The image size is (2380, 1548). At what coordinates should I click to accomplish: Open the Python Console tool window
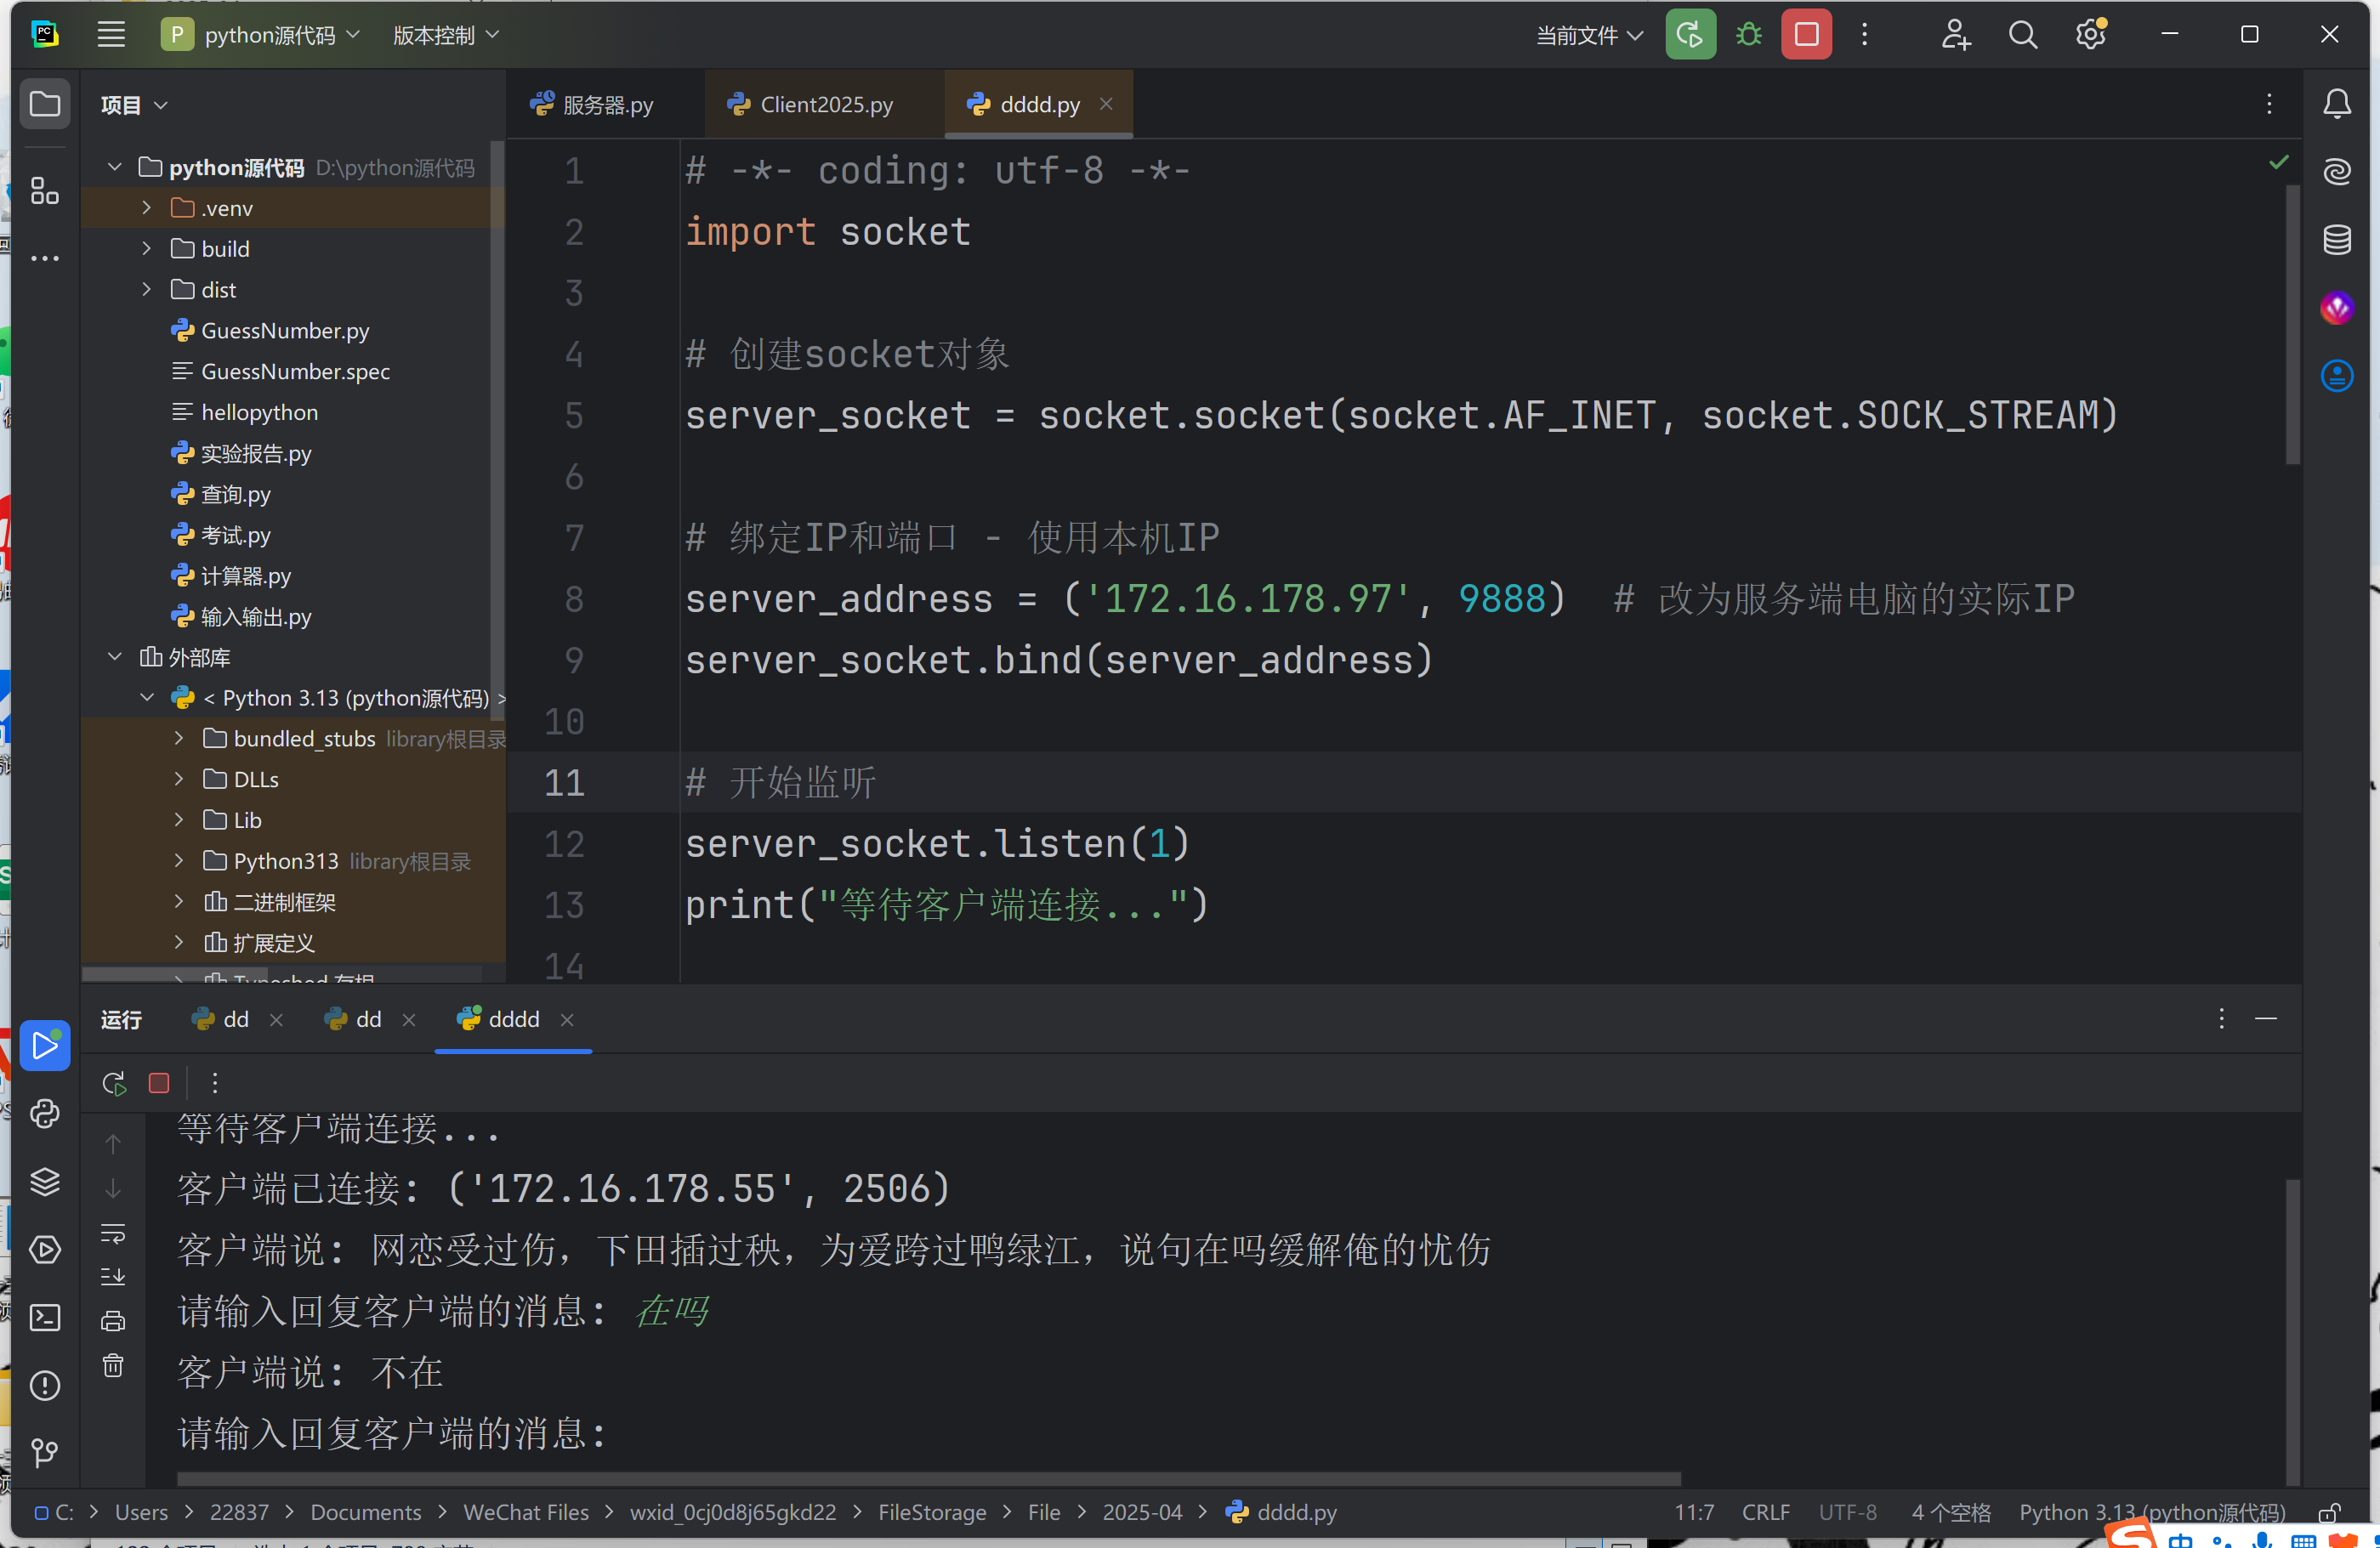45,1113
